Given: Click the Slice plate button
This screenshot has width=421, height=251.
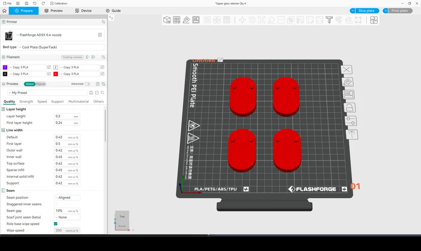Looking at the screenshot, I should click(x=367, y=11).
